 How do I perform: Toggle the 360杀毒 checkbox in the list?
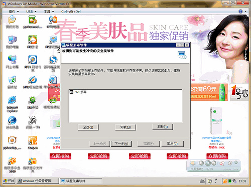pos(72,92)
